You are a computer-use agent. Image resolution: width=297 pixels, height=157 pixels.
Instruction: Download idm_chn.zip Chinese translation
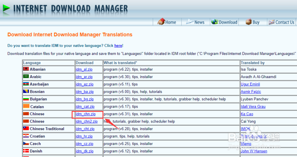coord(86,114)
